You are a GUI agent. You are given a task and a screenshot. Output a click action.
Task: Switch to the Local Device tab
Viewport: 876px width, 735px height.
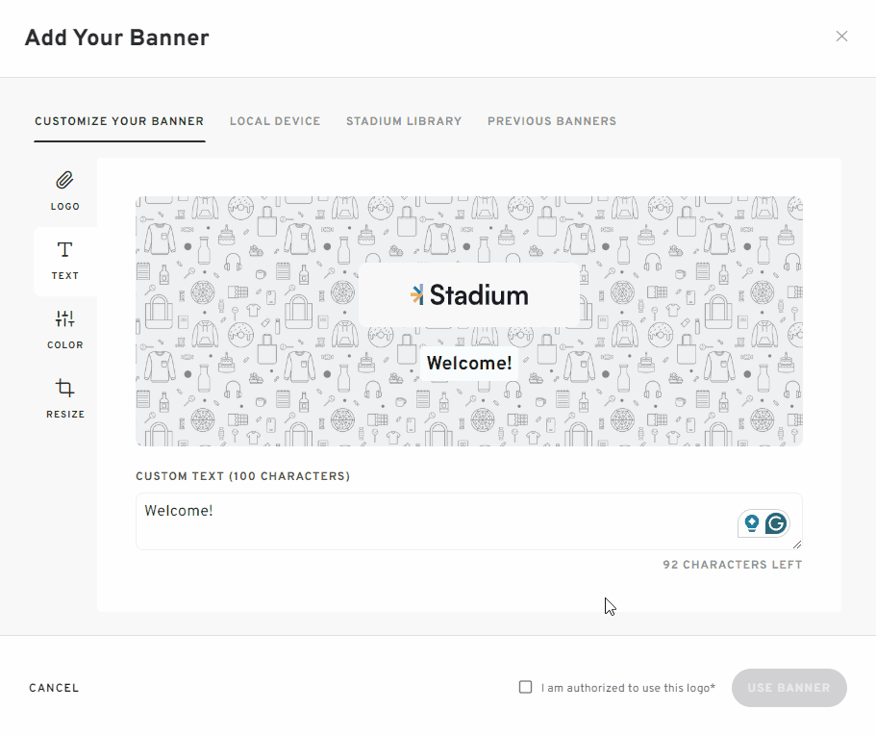click(275, 121)
